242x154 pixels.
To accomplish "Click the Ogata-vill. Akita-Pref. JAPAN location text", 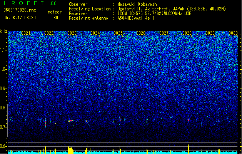I will (x=172, y=9).
